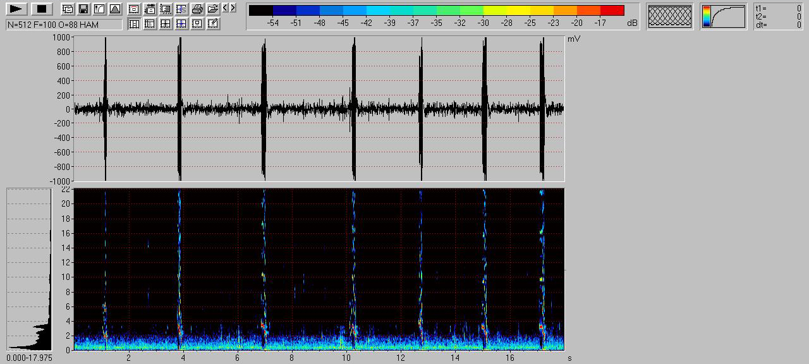
Task: Click the power spectrum panel left of the spectrogram
Action: (x=29, y=269)
